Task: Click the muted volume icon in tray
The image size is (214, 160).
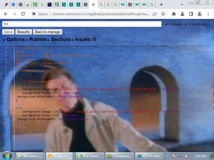Action: 187,156
